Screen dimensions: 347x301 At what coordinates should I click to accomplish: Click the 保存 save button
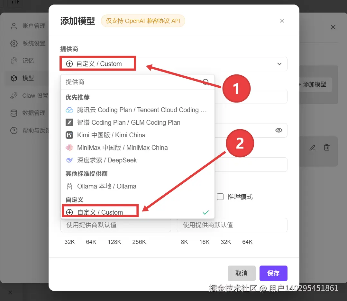coord(273,273)
